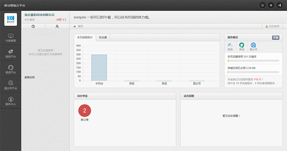Log out using the exit arrow icon
Screen dimensions: 287x151
[280, 5]
